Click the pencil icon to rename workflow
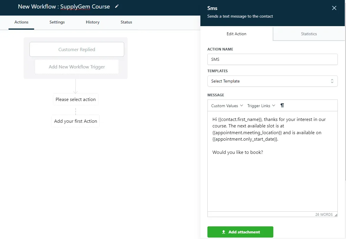 [x=117, y=6]
